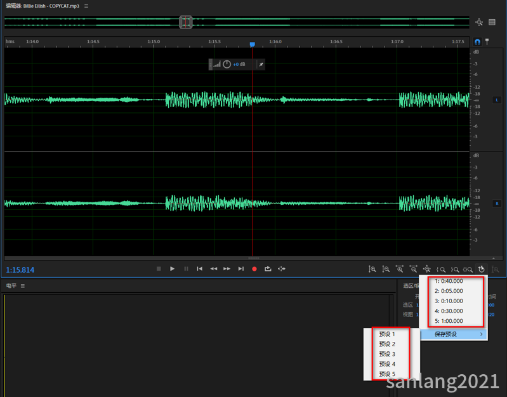Open the editor panel menu icon

[86, 6]
